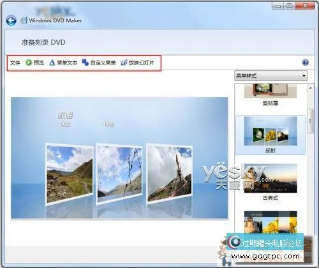This screenshot has width=319, height=268.
Task: Click the prayer flag pole photo in preview
Action: 170,174
